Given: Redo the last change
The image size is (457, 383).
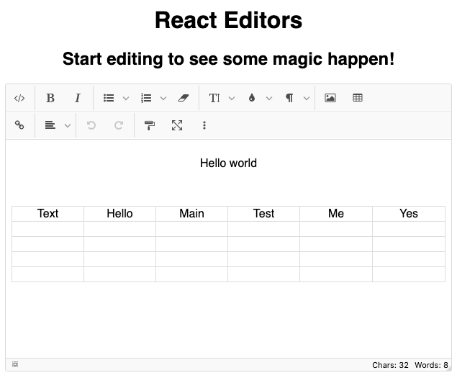Looking at the screenshot, I should click(x=119, y=125).
